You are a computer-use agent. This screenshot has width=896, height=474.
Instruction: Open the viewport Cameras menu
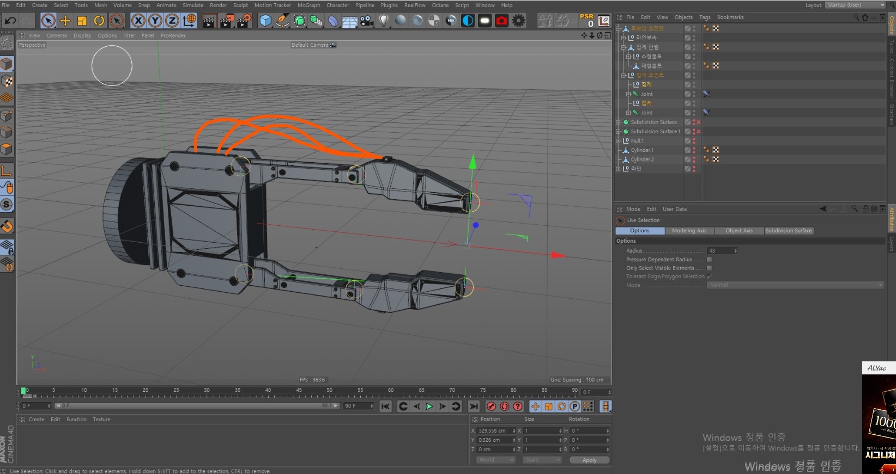coord(57,35)
